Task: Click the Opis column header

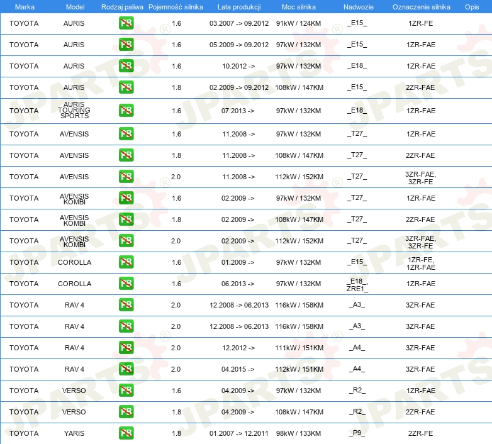Action: pyautogui.click(x=472, y=7)
